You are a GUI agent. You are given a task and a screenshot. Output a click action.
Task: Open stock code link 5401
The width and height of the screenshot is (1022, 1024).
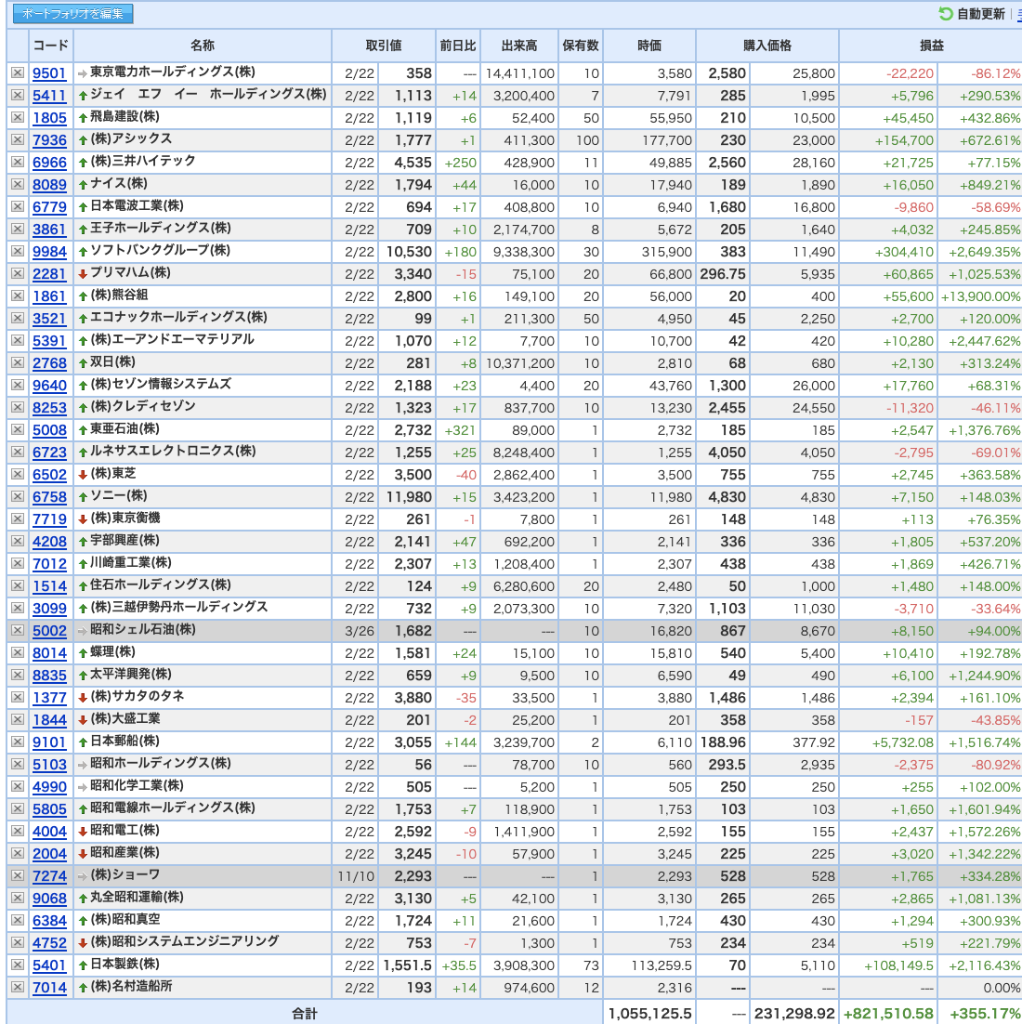click(49, 965)
